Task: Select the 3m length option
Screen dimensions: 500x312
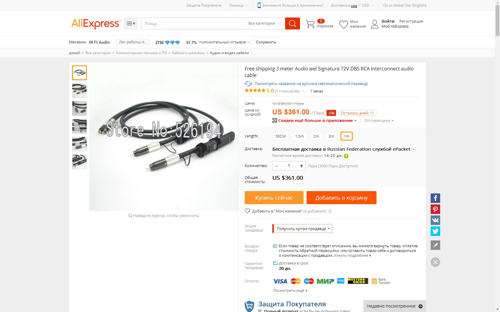Action: coord(331,136)
